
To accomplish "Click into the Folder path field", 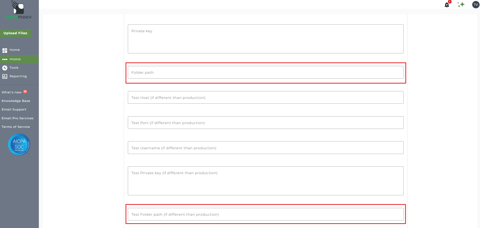I will [x=265, y=72].
